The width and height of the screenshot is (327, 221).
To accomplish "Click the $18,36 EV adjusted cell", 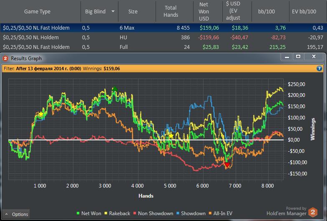I will pyautogui.click(x=240, y=28).
